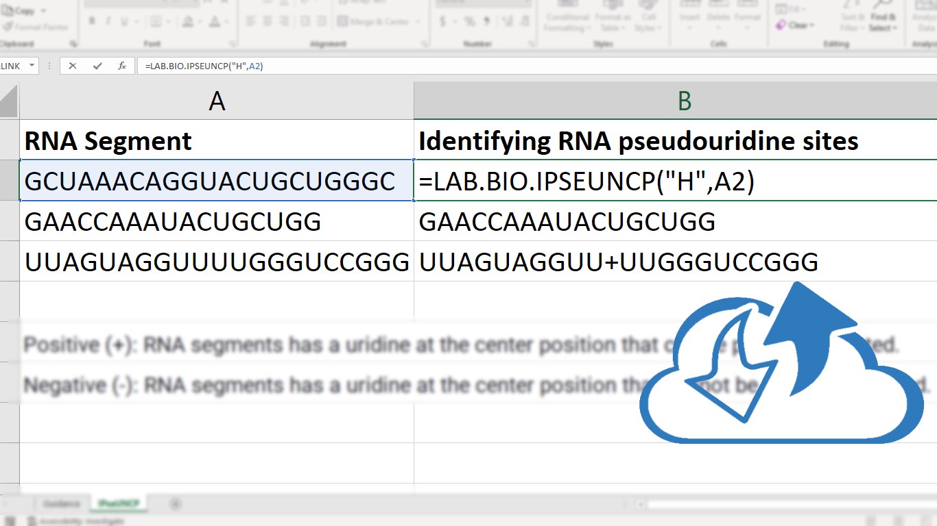Screen dimensions: 937x526
Task: Add a new sheet with the plus button
Action: click(176, 504)
